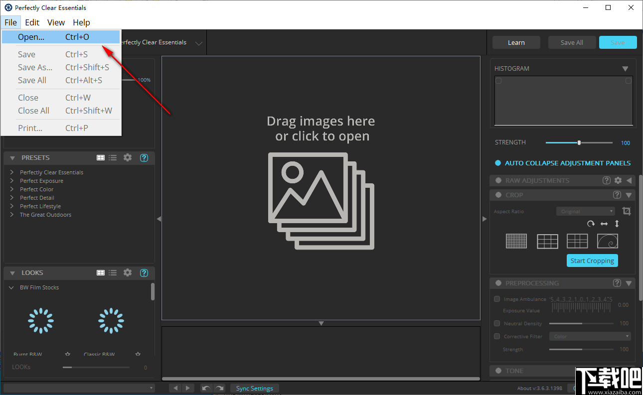
Task: Open the Edit menu
Action: tap(32, 22)
